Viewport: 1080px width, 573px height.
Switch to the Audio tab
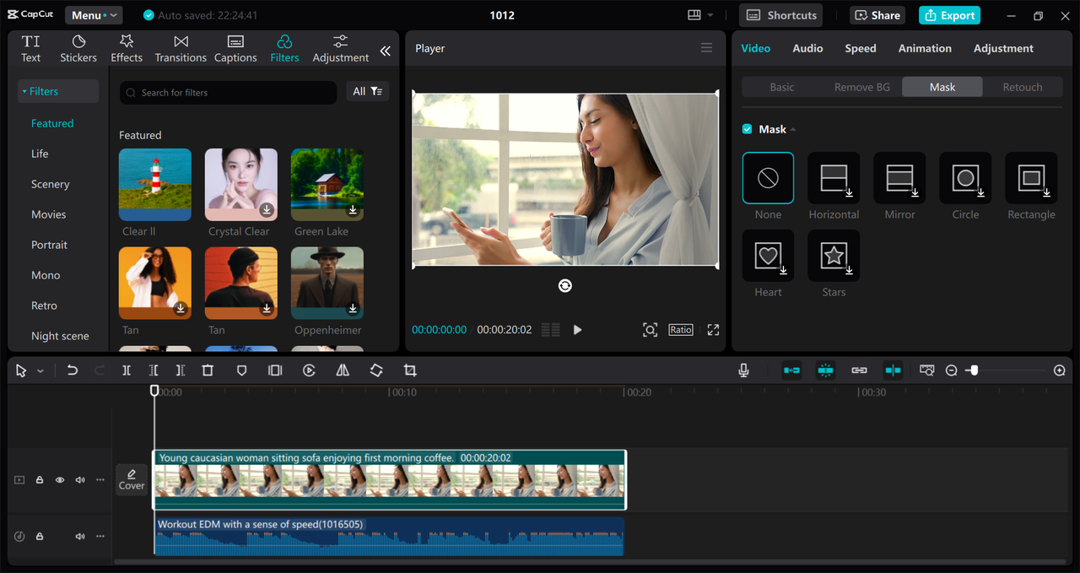point(807,48)
